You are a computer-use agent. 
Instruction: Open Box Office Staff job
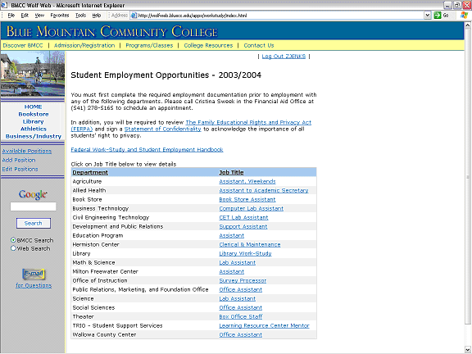click(x=241, y=317)
